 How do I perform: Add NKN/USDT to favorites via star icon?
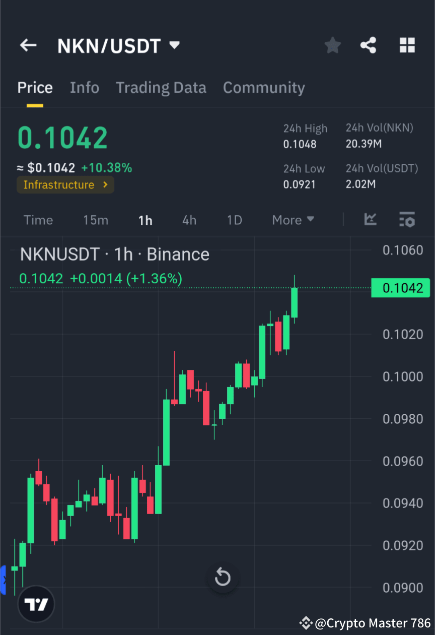coord(332,45)
